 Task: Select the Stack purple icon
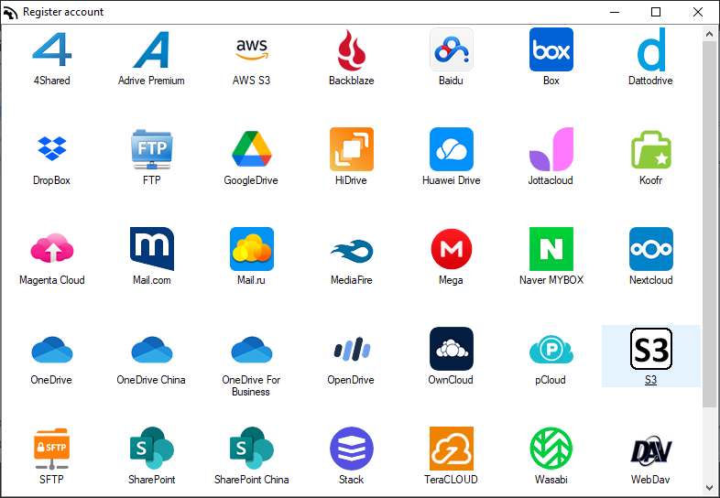point(351,449)
